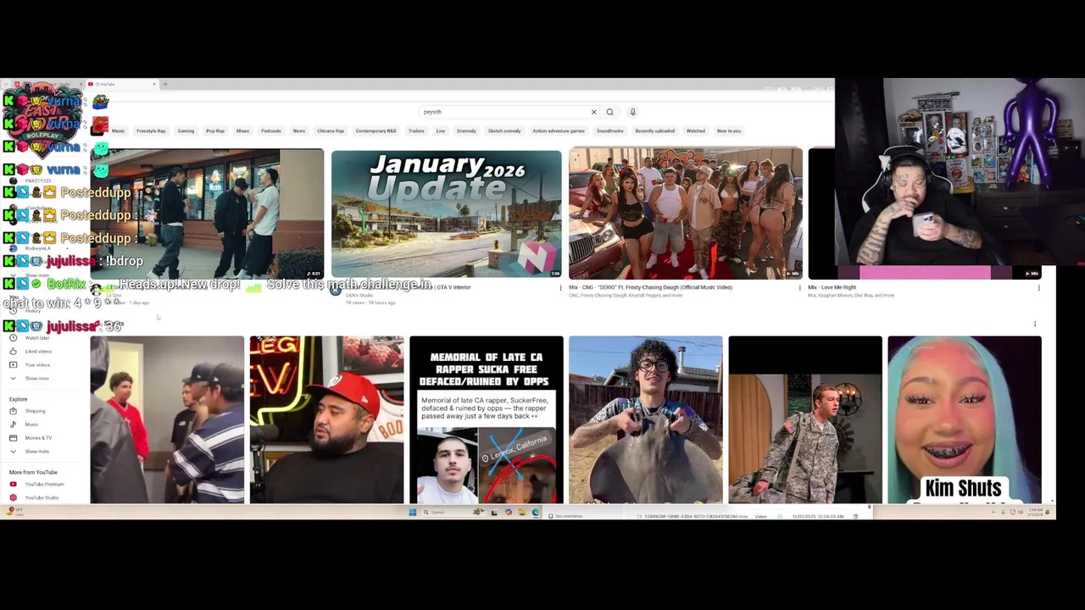Image resolution: width=1085 pixels, height=610 pixels.
Task: Select the Watched chip
Action: click(x=696, y=131)
